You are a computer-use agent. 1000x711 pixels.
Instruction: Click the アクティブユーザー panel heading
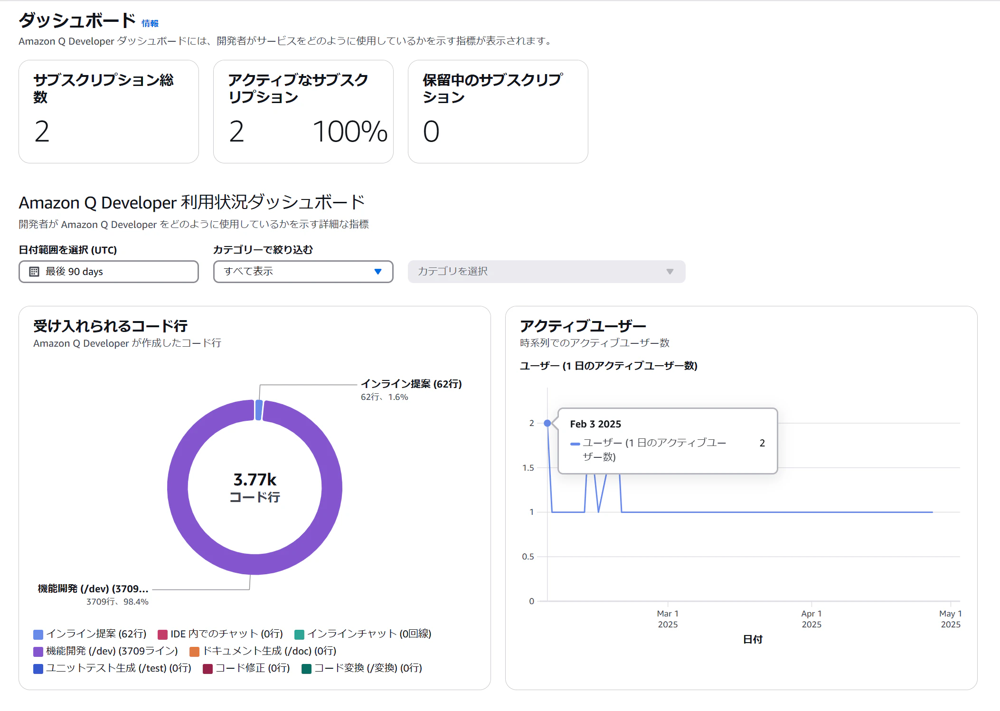coord(583,326)
